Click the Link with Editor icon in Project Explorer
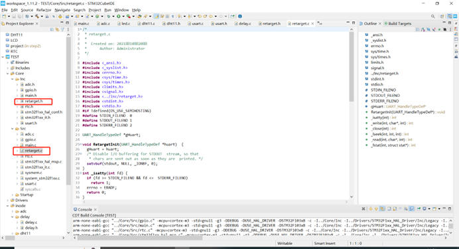 coord(57,29)
